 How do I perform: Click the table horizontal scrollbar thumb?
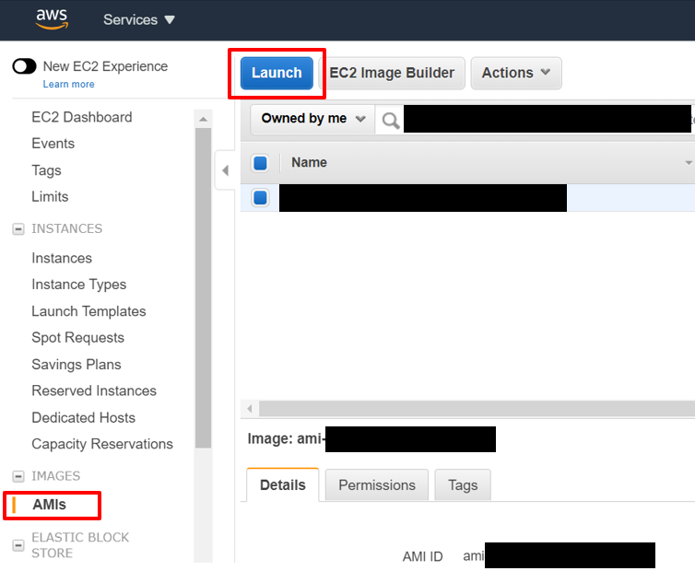pyautogui.click(x=477, y=408)
